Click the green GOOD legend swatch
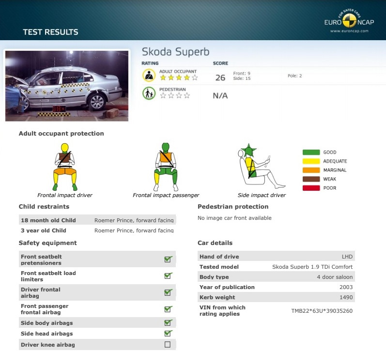Screen dimensions: 386x351 311,153
